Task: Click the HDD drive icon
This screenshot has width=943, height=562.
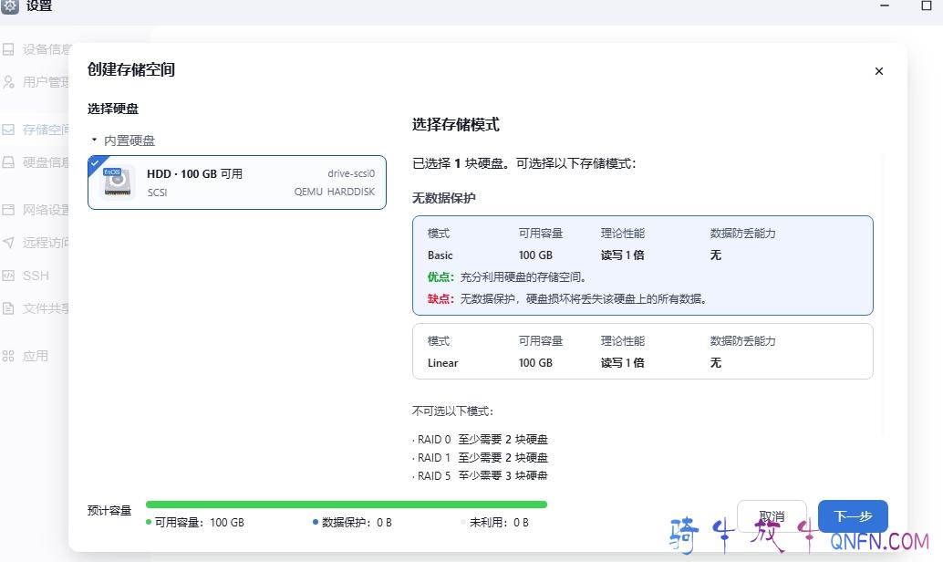Action: (117, 182)
